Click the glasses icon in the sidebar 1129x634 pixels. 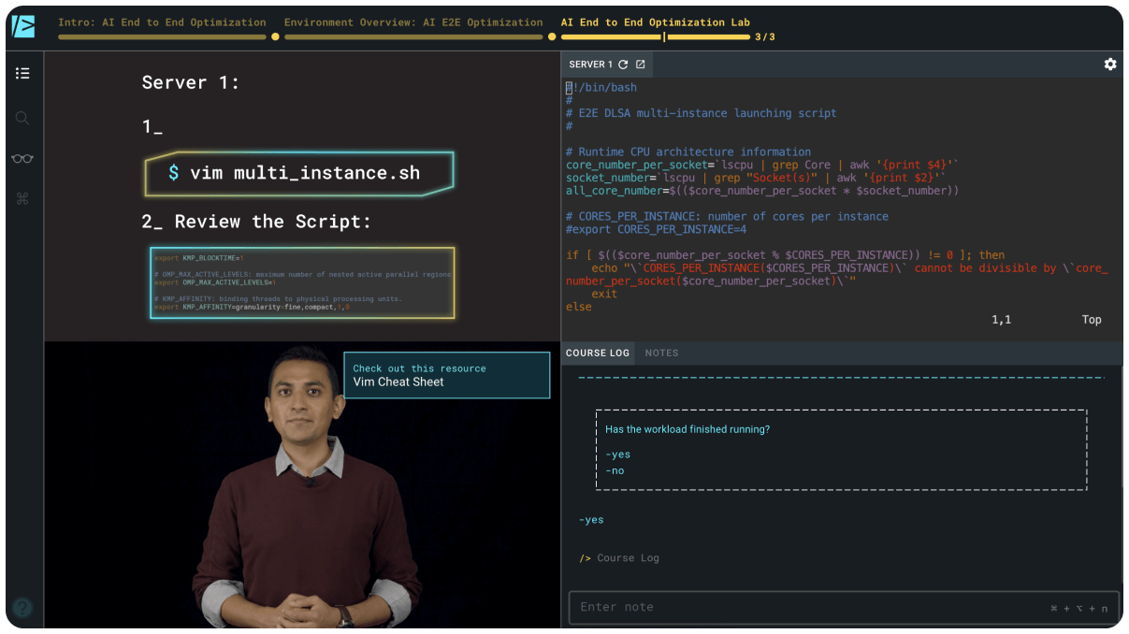[22, 159]
